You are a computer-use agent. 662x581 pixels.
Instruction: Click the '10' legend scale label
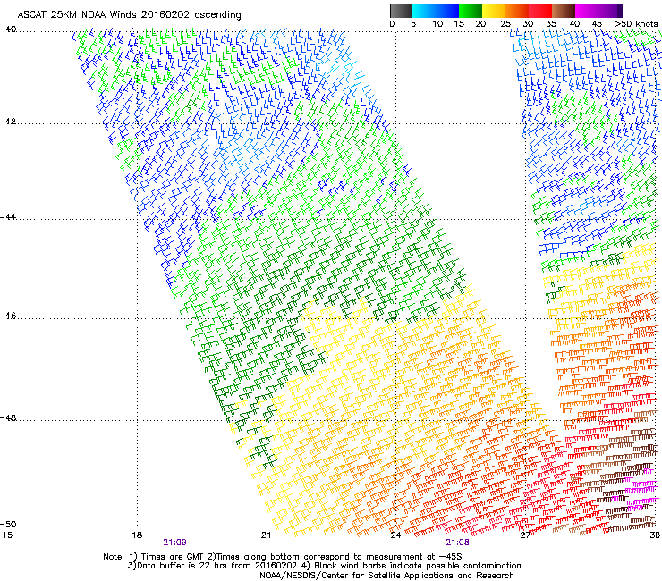click(437, 24)
